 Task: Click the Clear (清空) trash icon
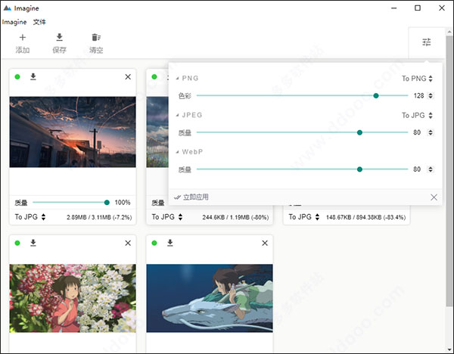(x=96, y=37)
